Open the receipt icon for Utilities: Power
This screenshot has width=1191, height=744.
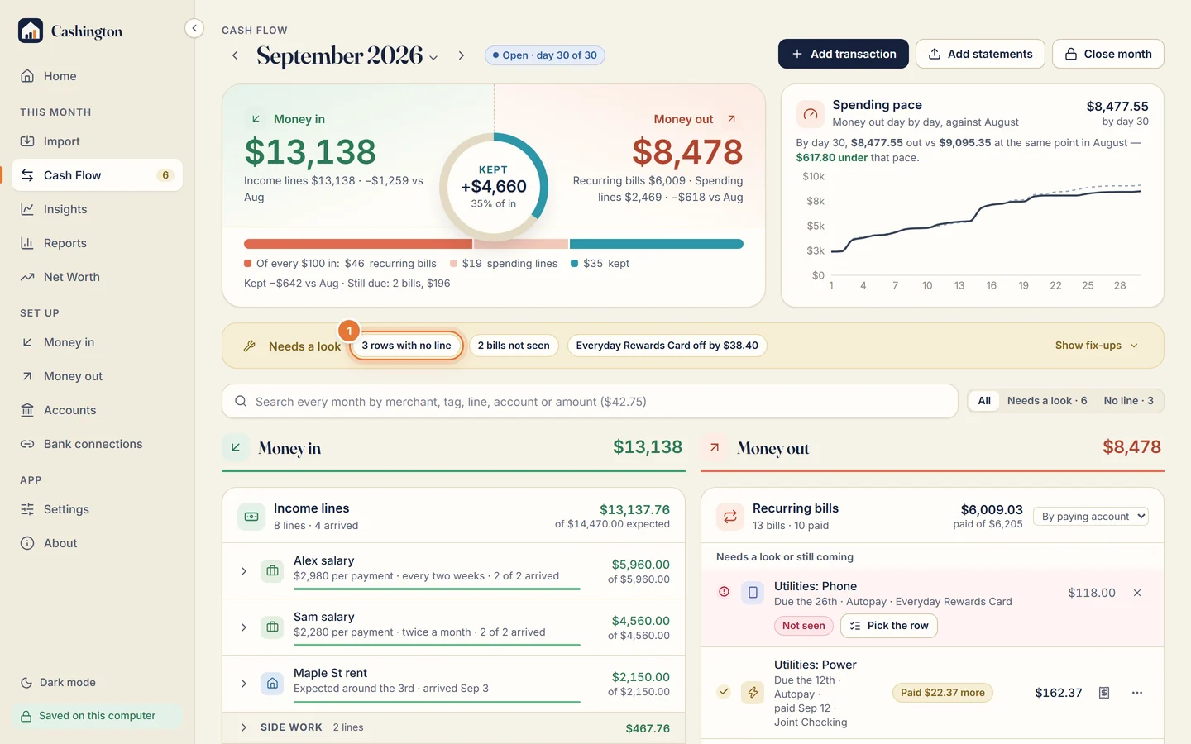pyautogui.click(x=1104, y=693)
